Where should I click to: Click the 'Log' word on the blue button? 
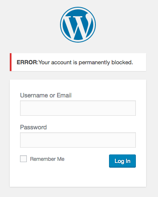tap(119, 161)
